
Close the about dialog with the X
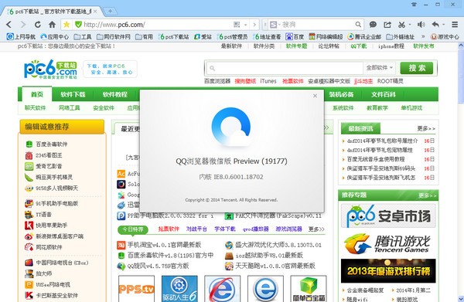316,96
